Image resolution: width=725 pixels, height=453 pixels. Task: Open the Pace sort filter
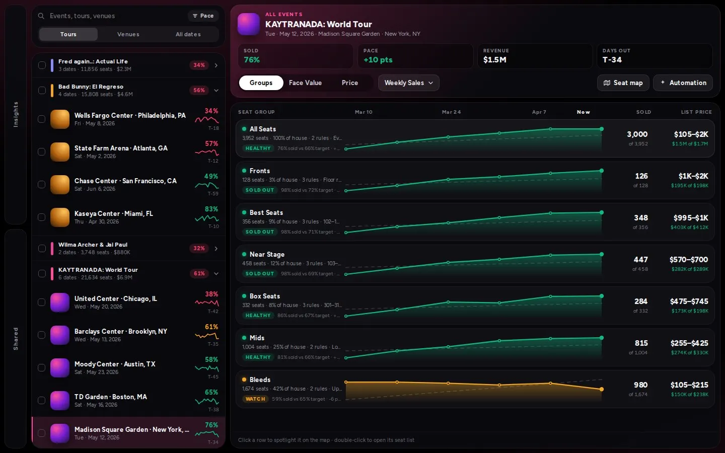pyautogui.click(x=203, y=16)
